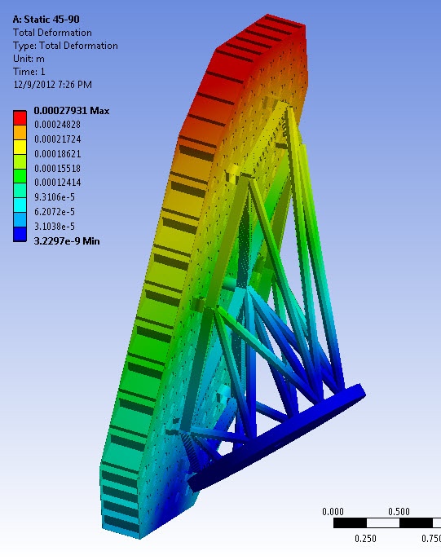Image resolution: width=441 pixels, height=560 pixels.
Task: Click the red legend color band
Action: [20, 117]
